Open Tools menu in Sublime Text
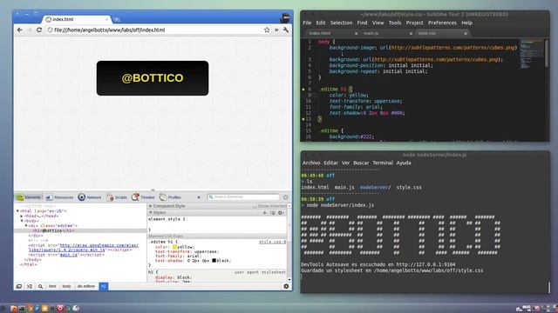Viewport: 558px width, 313px height. 395,23
